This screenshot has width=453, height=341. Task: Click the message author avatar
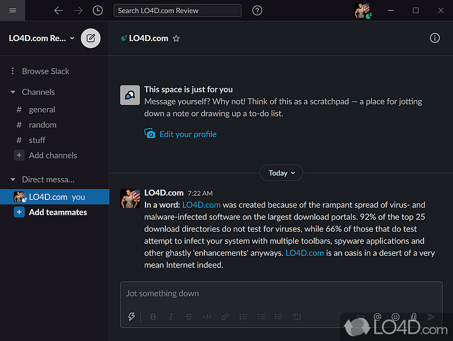[x=130, y=198]
